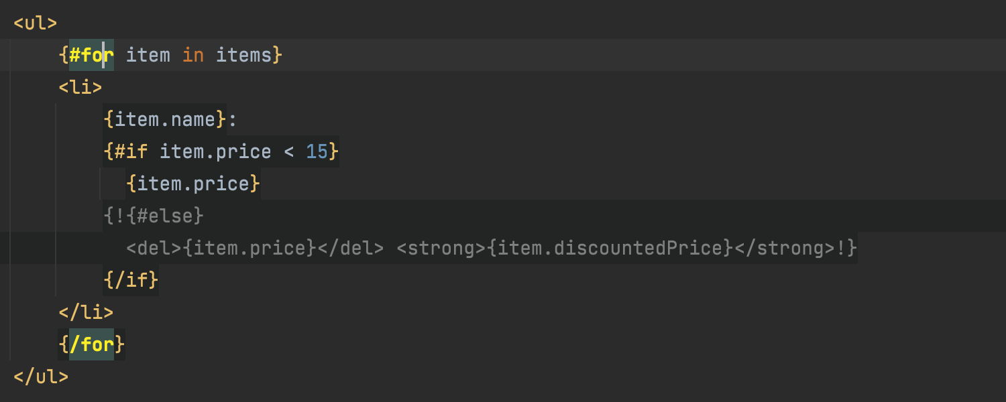The height and width of the screenshot is (402, 1006).
Task: Click the closing li tag
Action: 86,312
